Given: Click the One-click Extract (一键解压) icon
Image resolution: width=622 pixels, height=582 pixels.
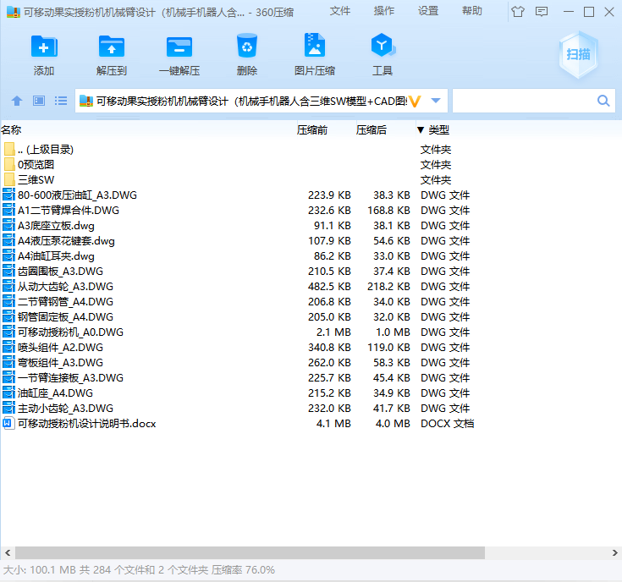Looking at the screenshot, I should (179, 47).
